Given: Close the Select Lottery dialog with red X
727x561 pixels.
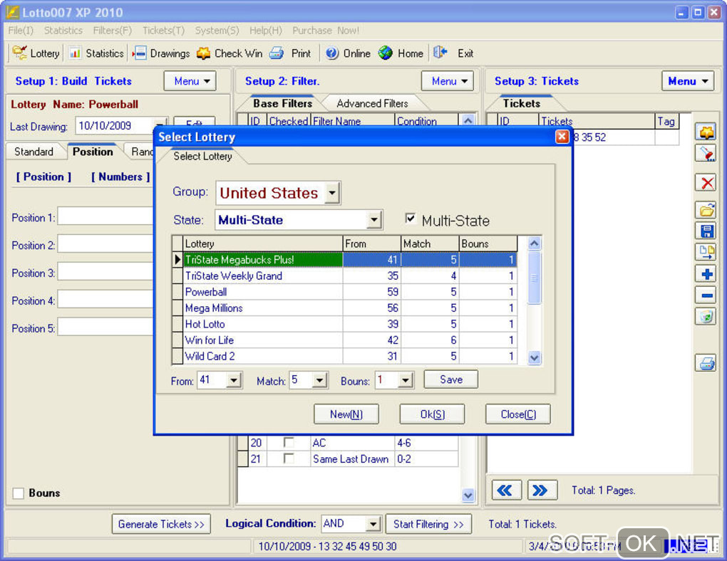Looking at the screenshot, I should [x=562, y=137].
